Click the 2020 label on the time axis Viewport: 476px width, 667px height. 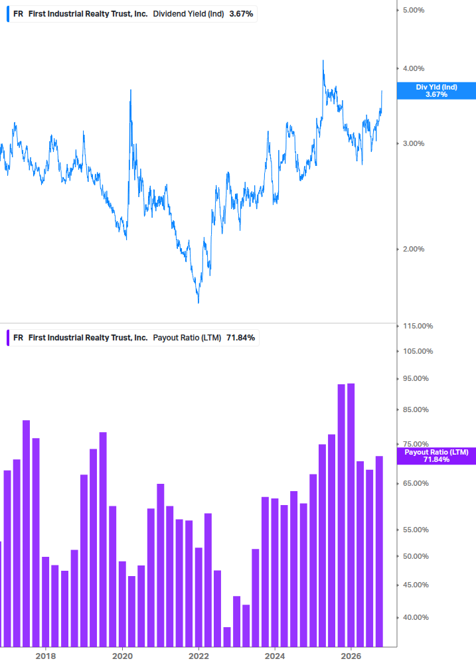[122, 656]
